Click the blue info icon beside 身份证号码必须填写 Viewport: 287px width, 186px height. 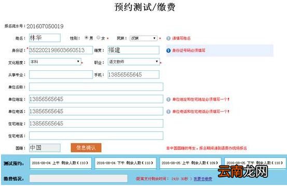pos(168,51)
